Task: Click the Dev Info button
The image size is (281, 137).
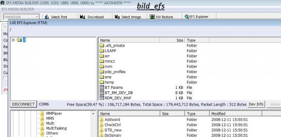Action: [256, 104]
